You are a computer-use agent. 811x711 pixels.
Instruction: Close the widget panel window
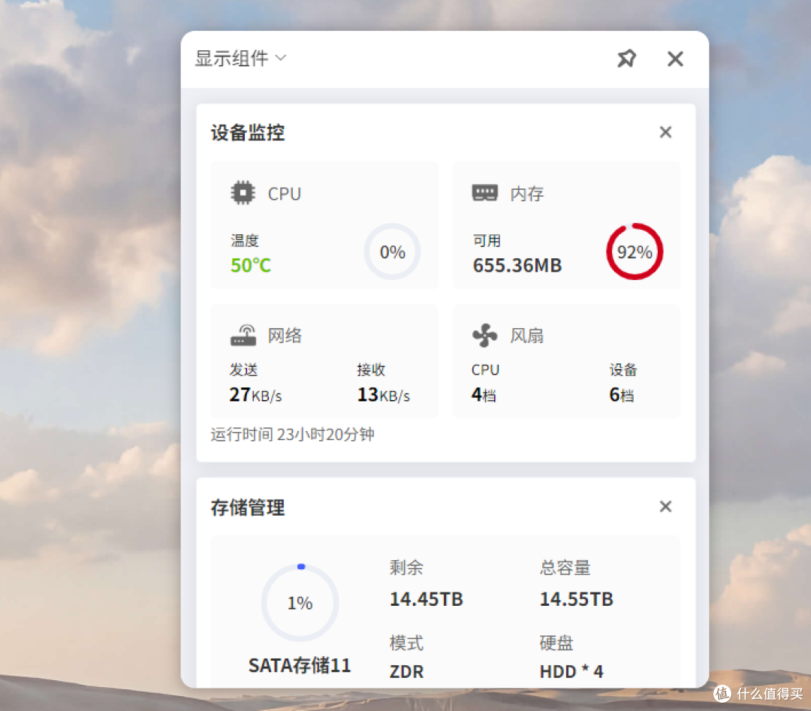tap(675, 59)
